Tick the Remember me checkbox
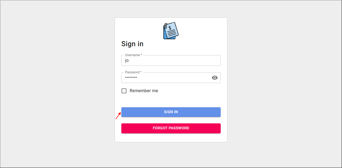 124,91
